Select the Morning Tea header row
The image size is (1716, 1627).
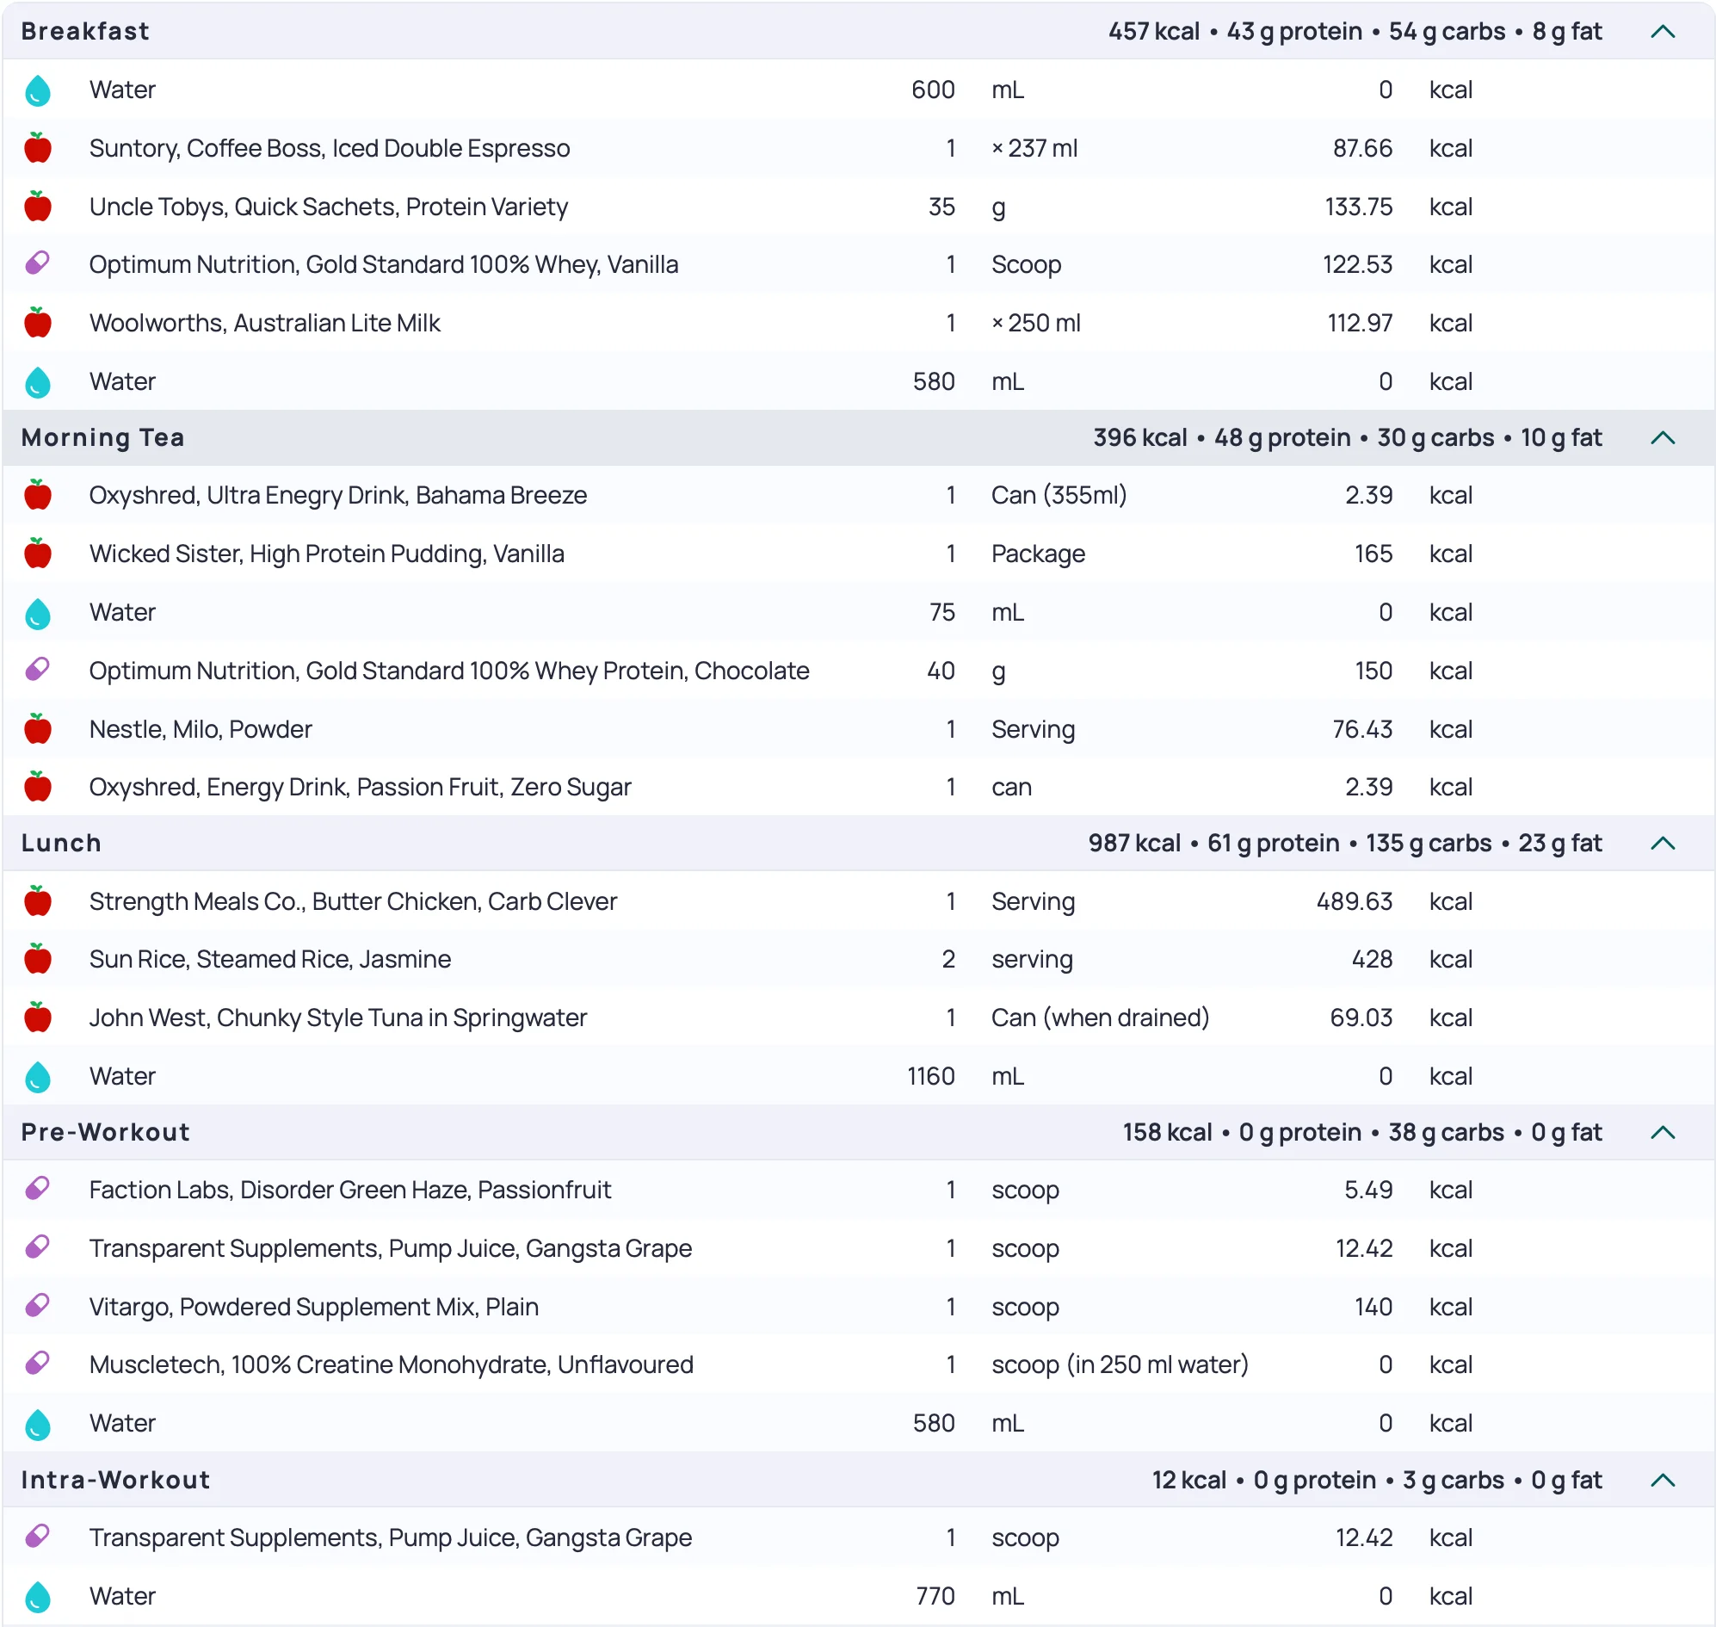102,438
